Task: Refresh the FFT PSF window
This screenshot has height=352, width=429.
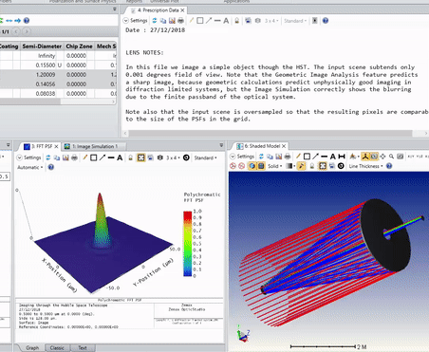Action: 48,157
